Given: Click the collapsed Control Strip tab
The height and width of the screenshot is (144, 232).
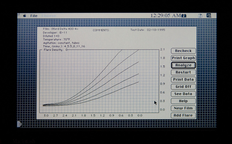Looking at the screenshot, I should (x=19, y=124).
